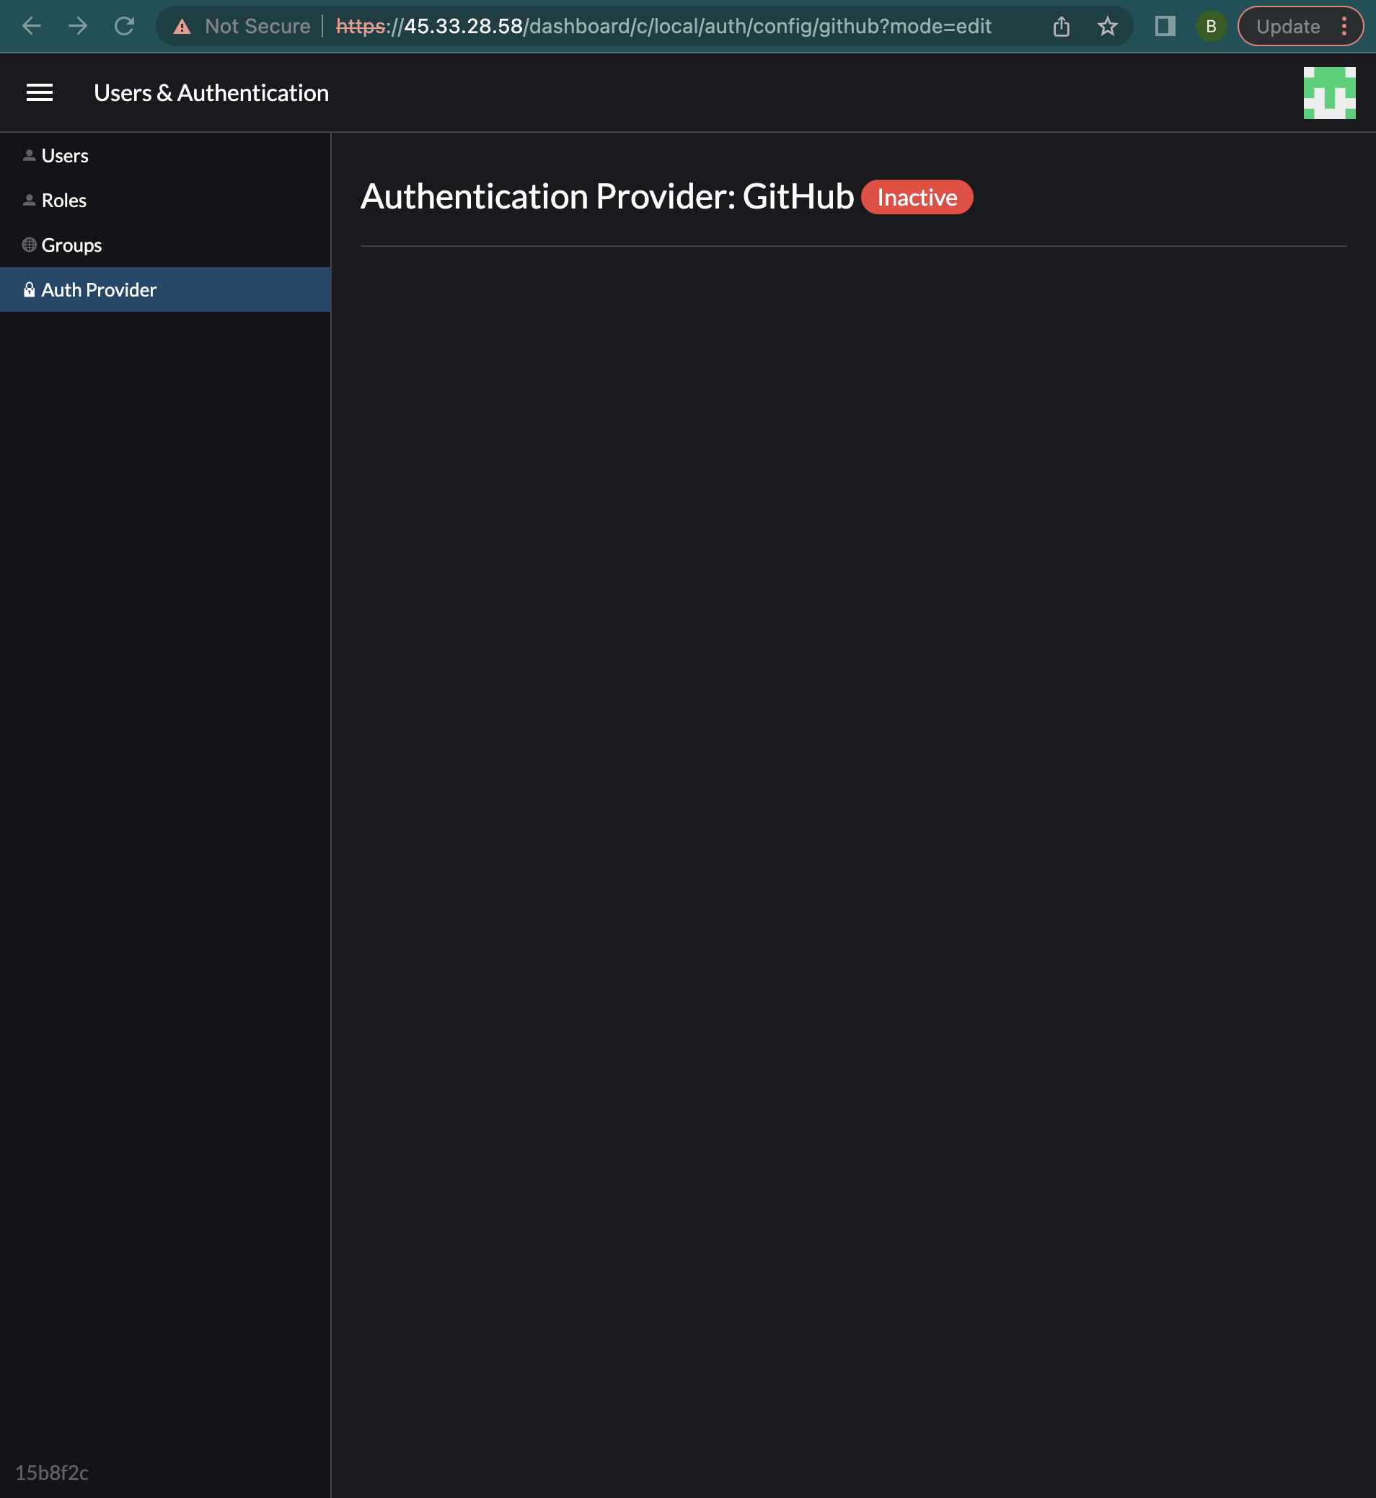Open the tab overview icon
This screenshot has width=1376, height=1498.
(x=1165, y=26)
